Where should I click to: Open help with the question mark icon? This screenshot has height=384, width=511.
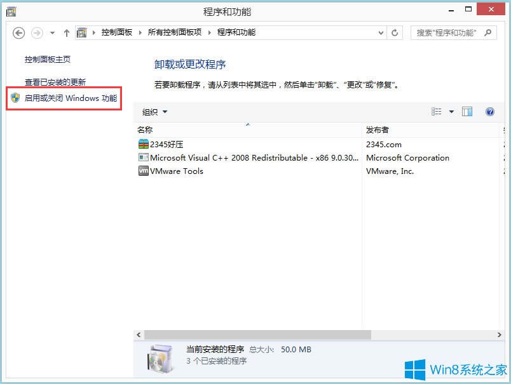coord(490,112)
